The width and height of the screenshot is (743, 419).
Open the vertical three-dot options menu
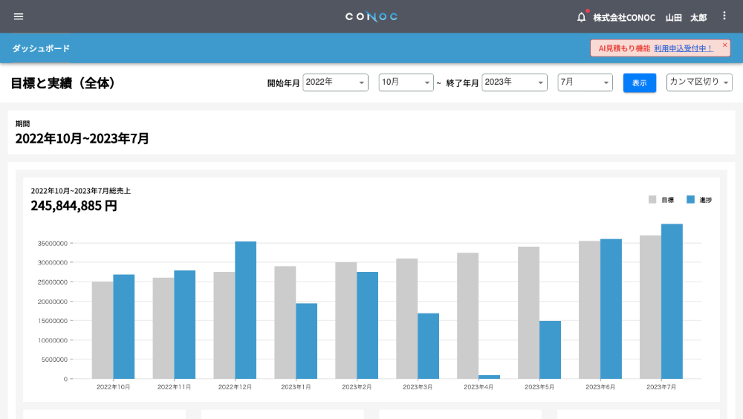[724, 16]
